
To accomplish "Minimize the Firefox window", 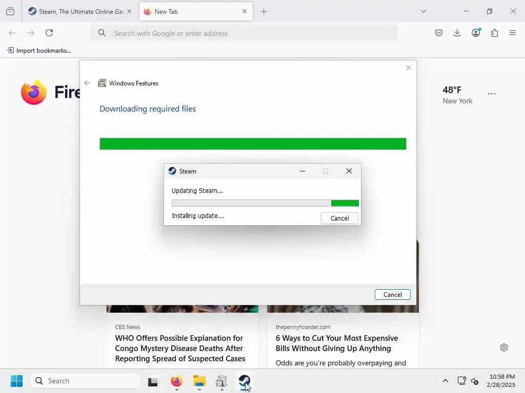I will [466, 11].
